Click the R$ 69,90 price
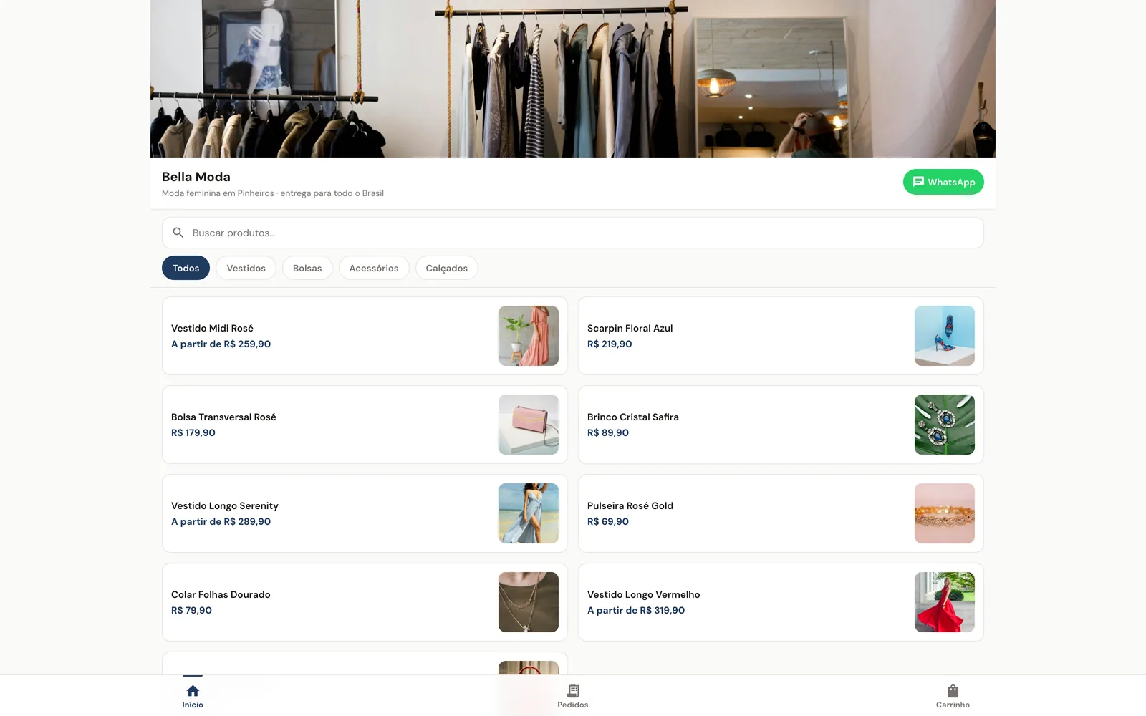The height and width of the screenshot is (716, 1146). point(608,521)
